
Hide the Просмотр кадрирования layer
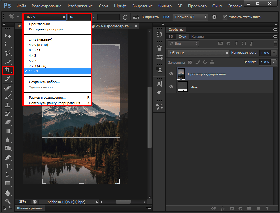pos(171,74)
